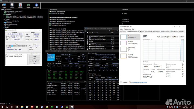Open the Xbox taskbar icon
This screenshot has height=109, width=194.
pos(52,107)
